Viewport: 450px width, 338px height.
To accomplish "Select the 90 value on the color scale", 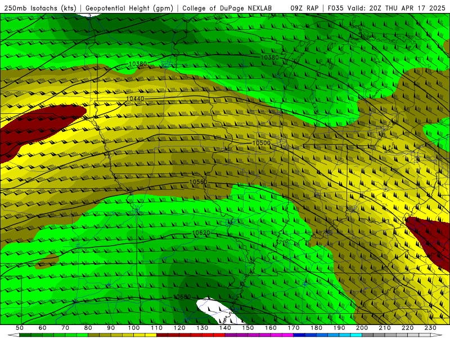I will (111, 328).
